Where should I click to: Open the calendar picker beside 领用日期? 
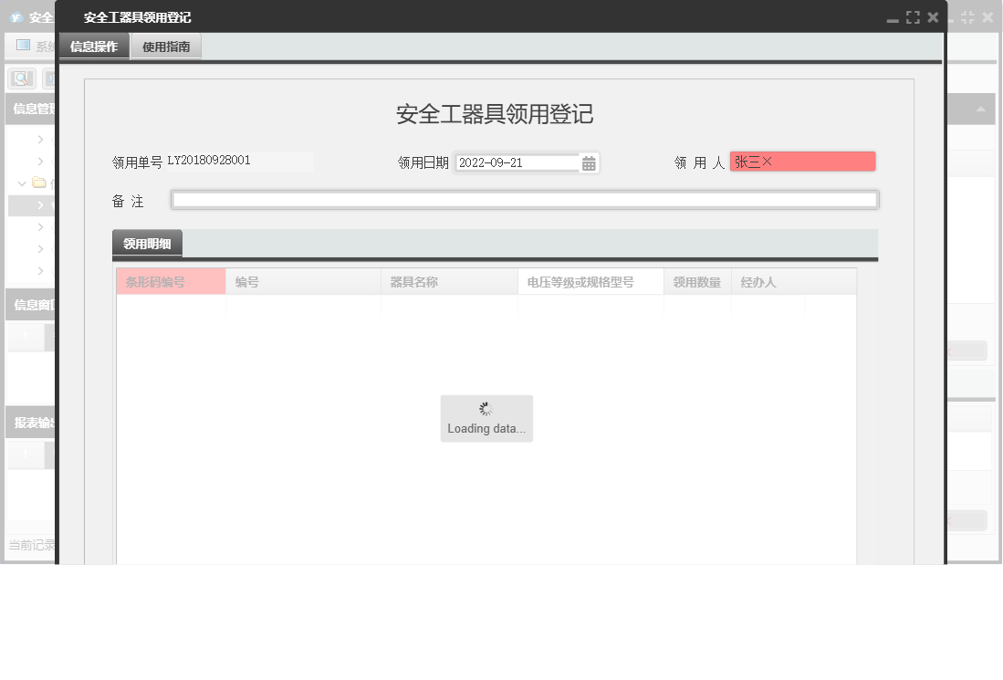589,162
